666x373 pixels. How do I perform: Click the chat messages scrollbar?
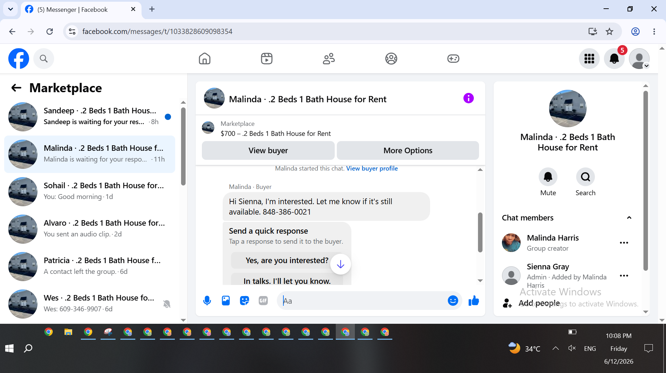480,232
